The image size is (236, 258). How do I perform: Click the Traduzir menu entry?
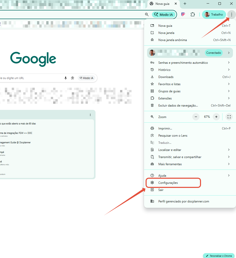(190, 143)
